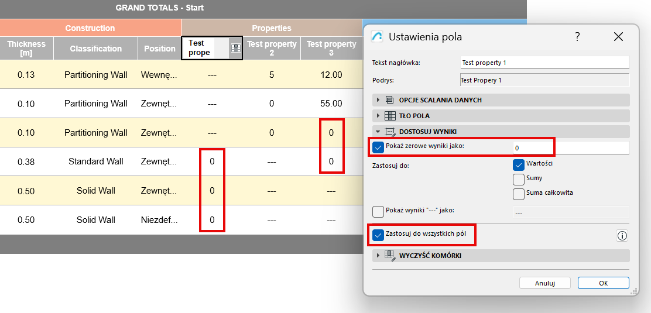Enable the Suma całkowita checkbox

point(519,194)
